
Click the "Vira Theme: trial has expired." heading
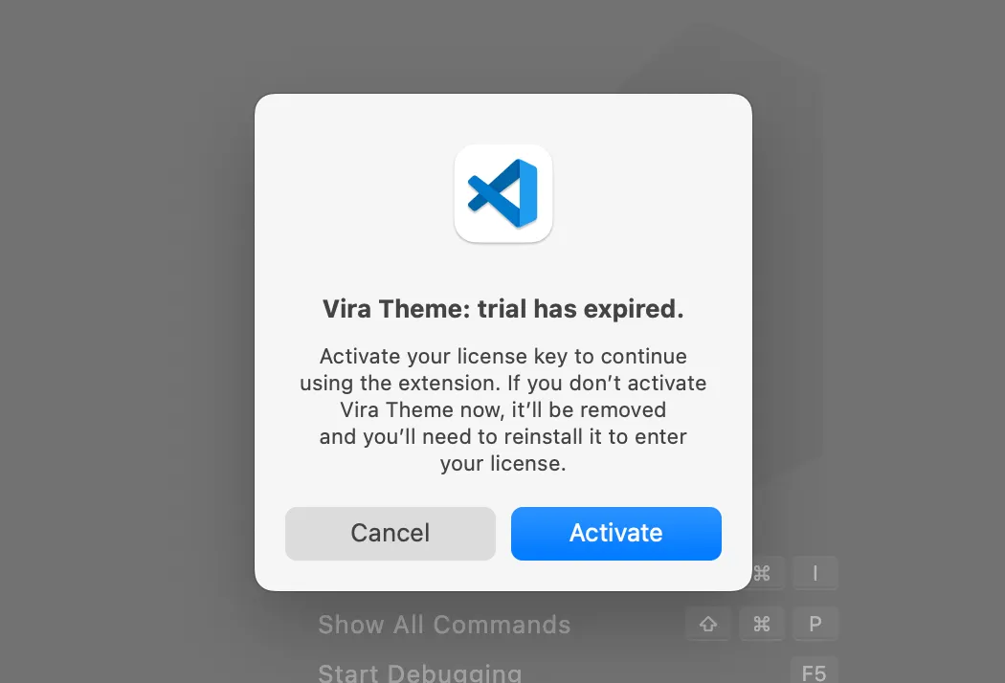click(503, 309)
